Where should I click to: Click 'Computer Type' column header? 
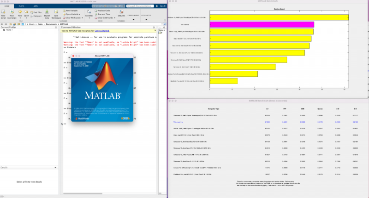(214, 109)
